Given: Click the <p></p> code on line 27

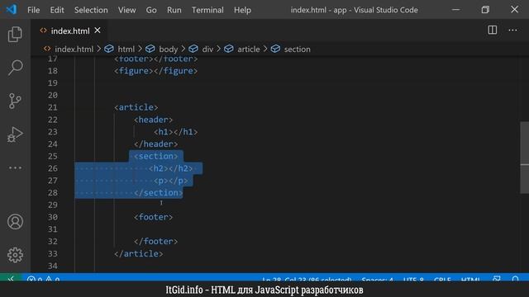Looking at the screenshot, I should click(x=171, y=181).
